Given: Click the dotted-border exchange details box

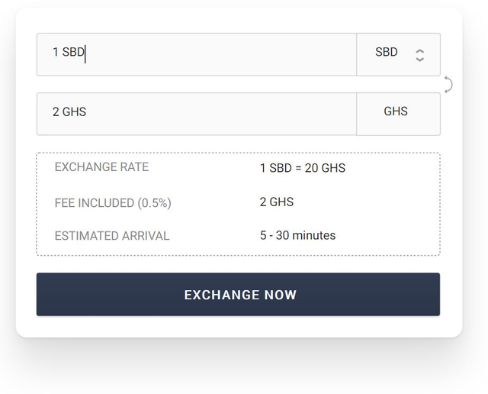Looking at the screenshot, I should pos(238,204).
